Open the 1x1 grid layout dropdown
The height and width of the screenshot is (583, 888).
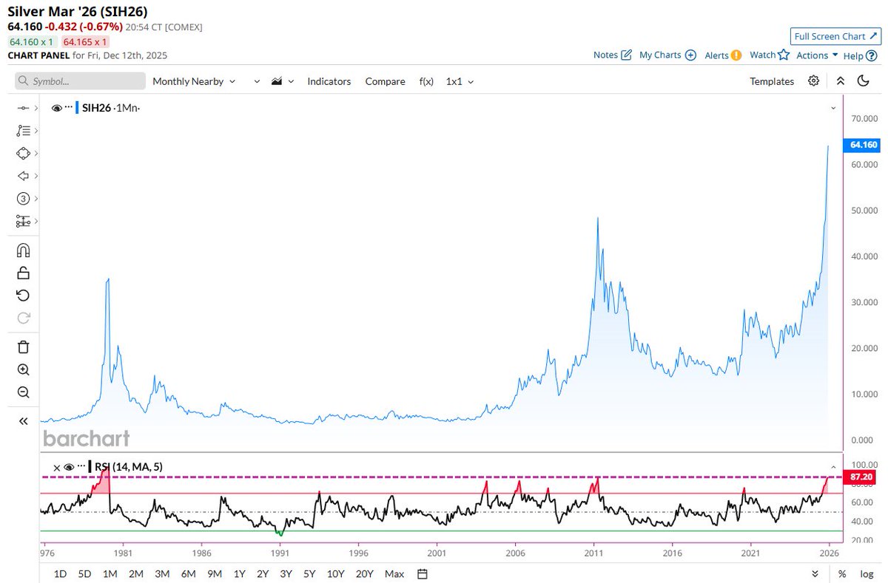pos(460,81)
